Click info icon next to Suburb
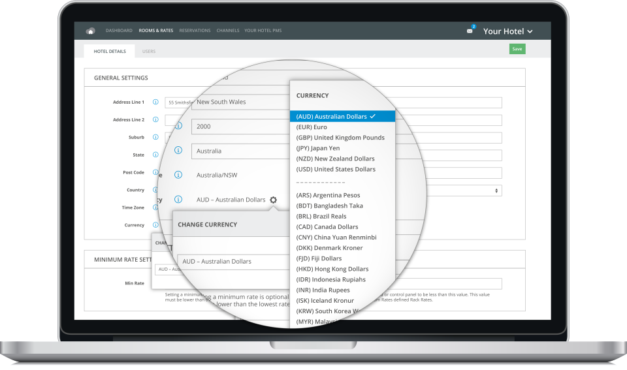This screenshot has width=627, height=370. [x=155, y=137]
